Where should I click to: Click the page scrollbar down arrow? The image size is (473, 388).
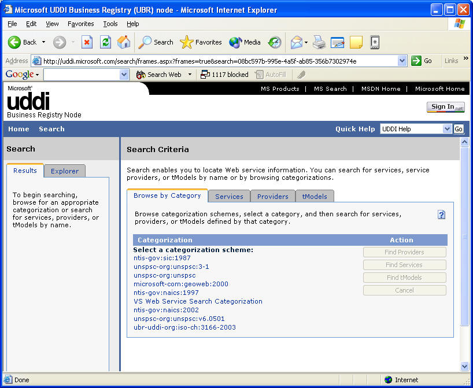464,367
